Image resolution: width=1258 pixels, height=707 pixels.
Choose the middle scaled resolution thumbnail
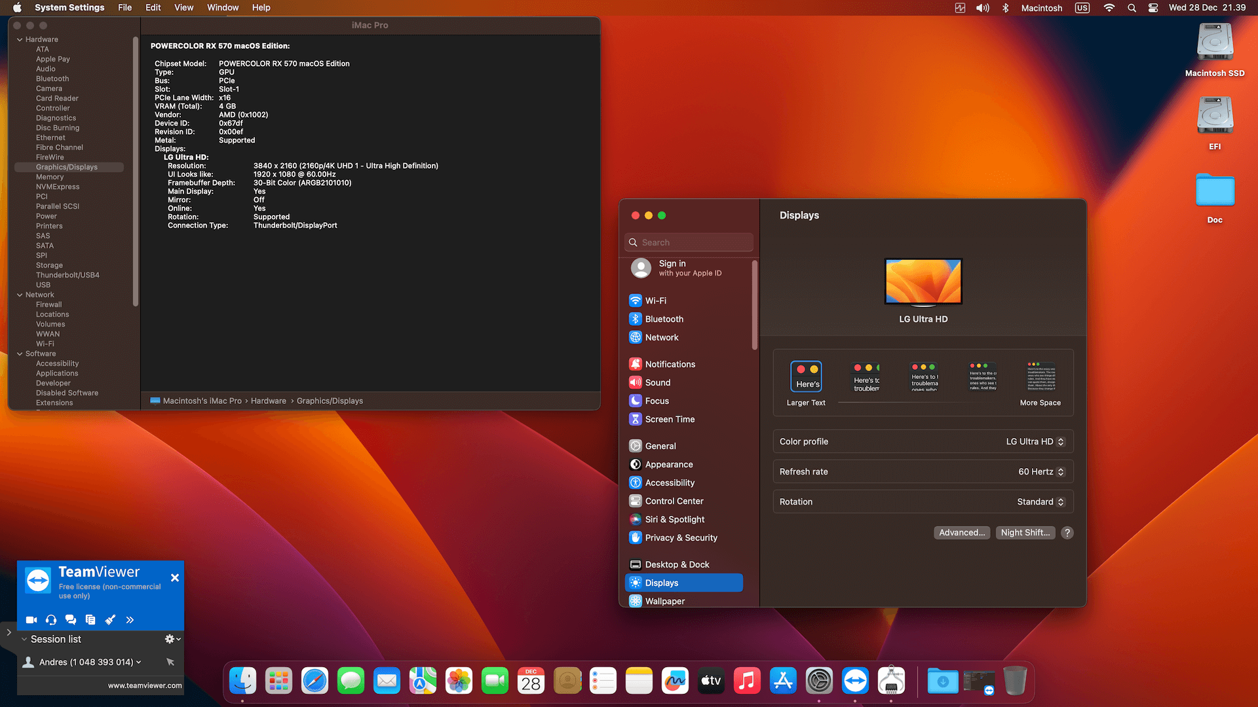click(x=924, y=376)
